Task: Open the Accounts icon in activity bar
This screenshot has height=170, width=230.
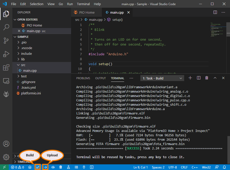Action: click(6, 144)
